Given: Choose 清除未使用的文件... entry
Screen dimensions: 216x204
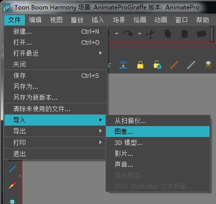Looking at the screenshot, I should tap(56, 109).
